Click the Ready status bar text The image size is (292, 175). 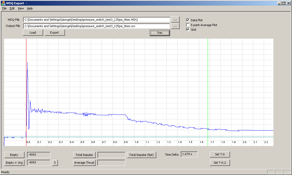click(x=5, y=172)
